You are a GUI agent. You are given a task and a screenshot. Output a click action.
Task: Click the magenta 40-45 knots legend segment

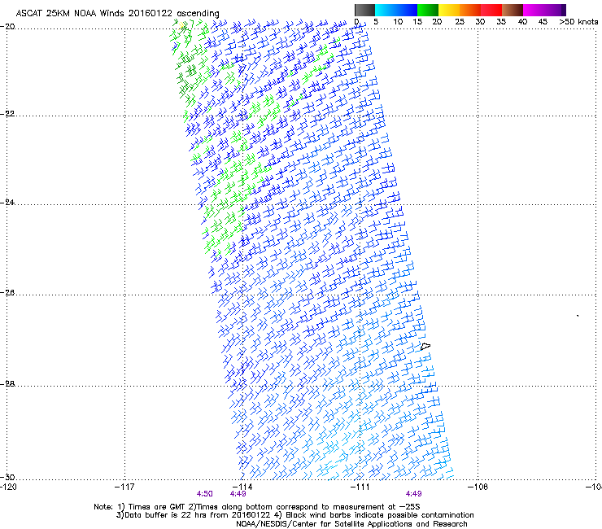pos(534,10)
